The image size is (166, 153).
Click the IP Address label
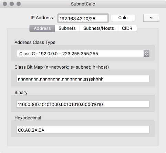point(42,18)
